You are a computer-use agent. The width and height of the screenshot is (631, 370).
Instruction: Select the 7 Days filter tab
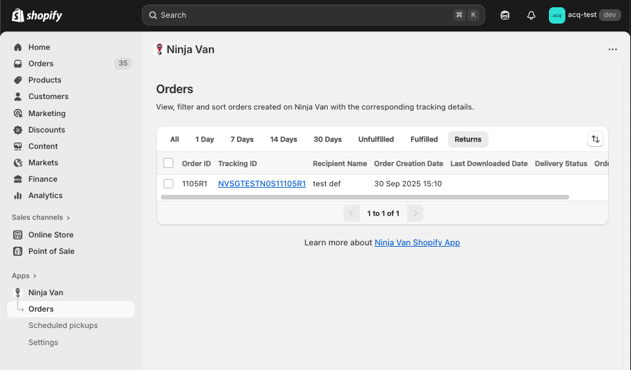tap(242, 139)
